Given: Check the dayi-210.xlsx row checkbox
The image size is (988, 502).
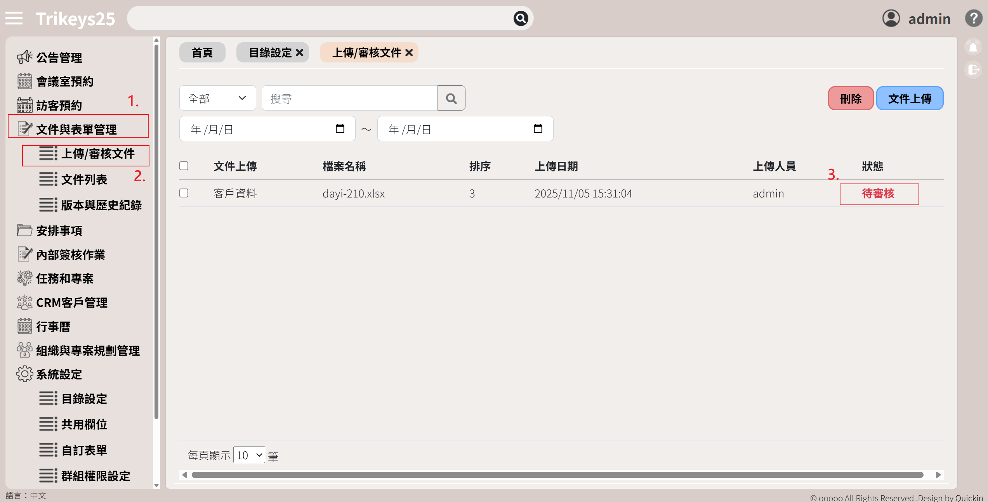Looking at the screenshot, I should (x=184, y=193).
